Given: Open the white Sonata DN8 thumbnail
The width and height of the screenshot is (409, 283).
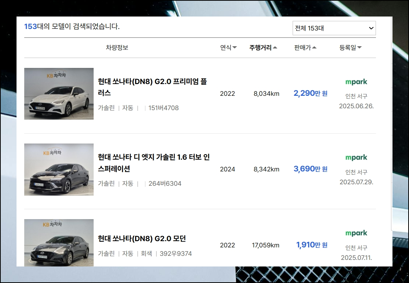Looking at the screenshot, I should point(59,94).
